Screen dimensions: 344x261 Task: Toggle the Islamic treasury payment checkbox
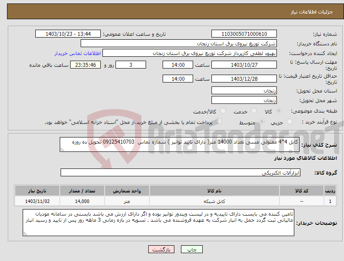pyautogui.click(x=219, y=121)
